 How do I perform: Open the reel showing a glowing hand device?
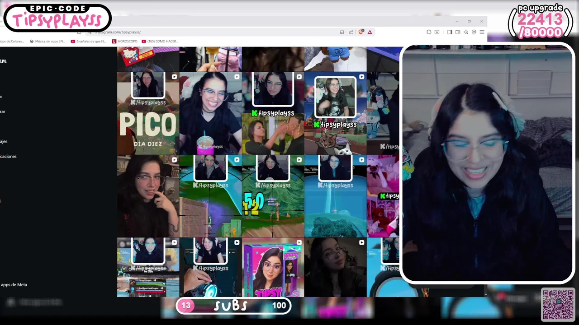click(x=210, y=267)
